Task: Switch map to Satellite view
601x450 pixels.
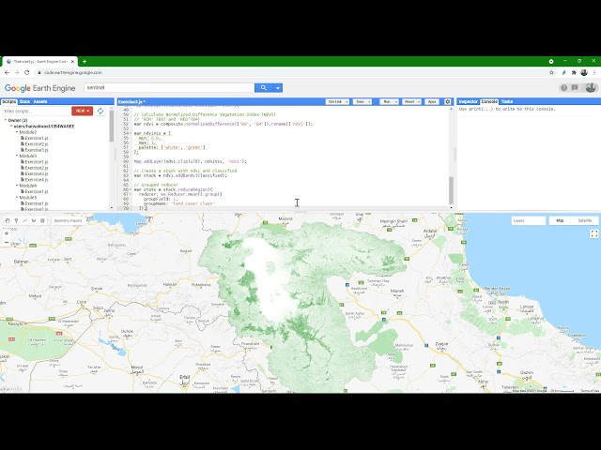Action: pos(584,221)
